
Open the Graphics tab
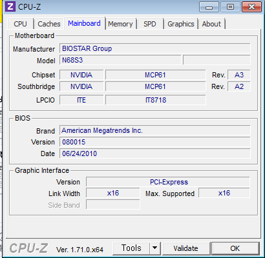(x=181, y=24)
